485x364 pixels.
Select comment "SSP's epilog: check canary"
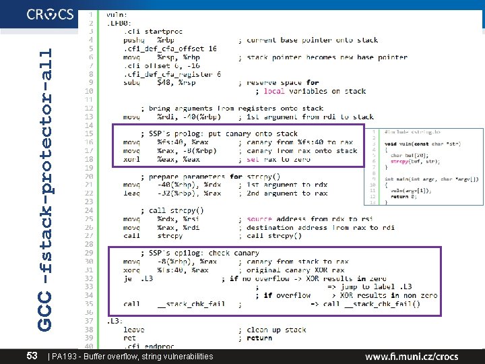pos(204,253)
